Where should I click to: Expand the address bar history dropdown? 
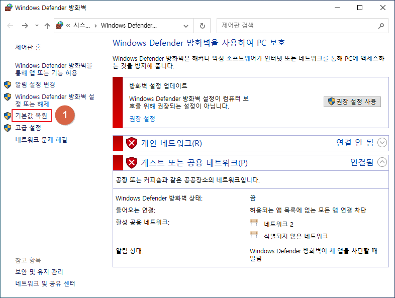(x=186, y=26)
